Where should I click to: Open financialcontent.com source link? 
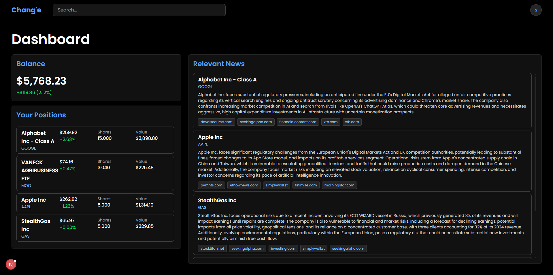298,122
